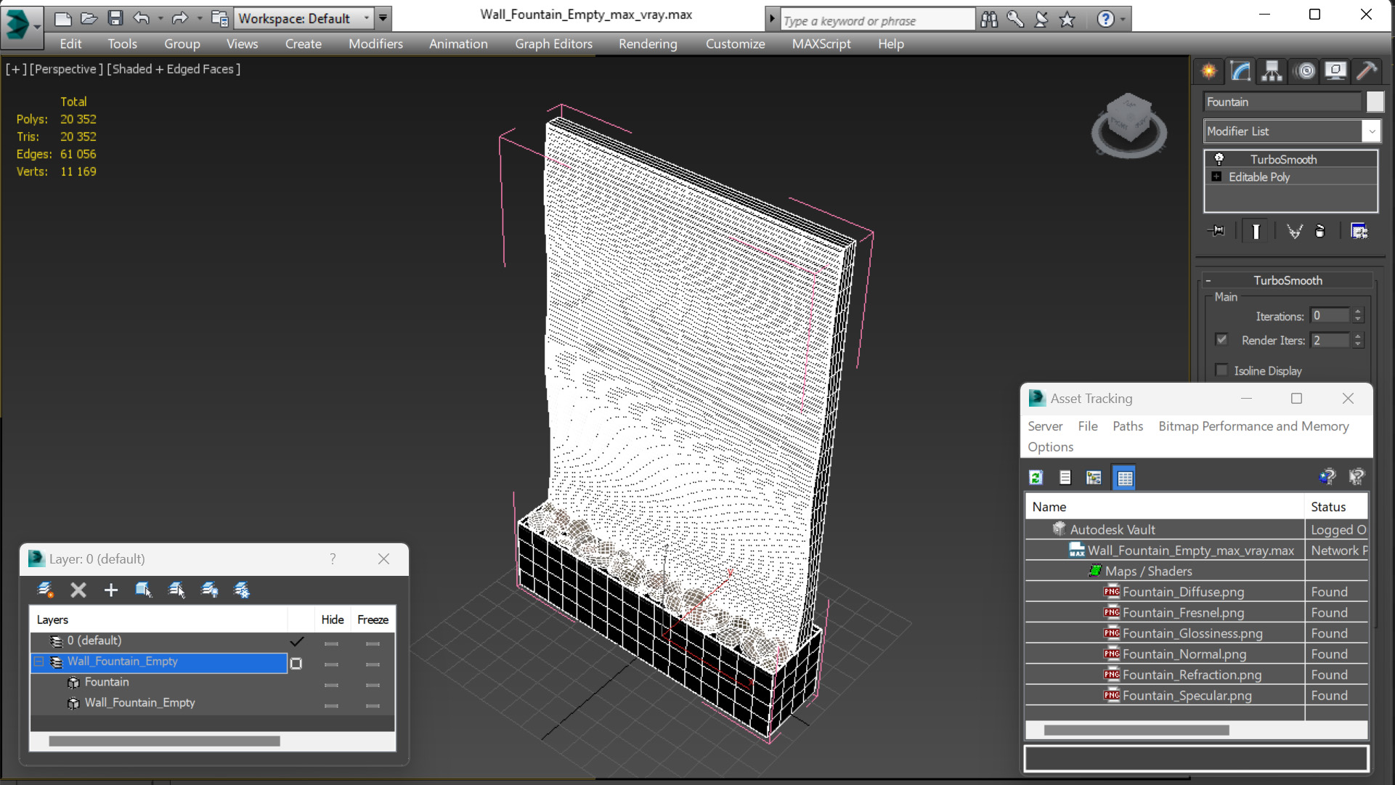Open the Rendering menu
Viewport: 1395px width, 785px height.
[648, 44]
